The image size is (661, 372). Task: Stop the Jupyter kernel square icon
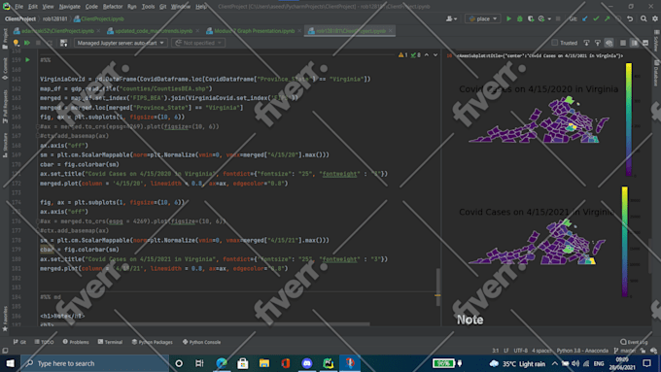tap(38, 43)
